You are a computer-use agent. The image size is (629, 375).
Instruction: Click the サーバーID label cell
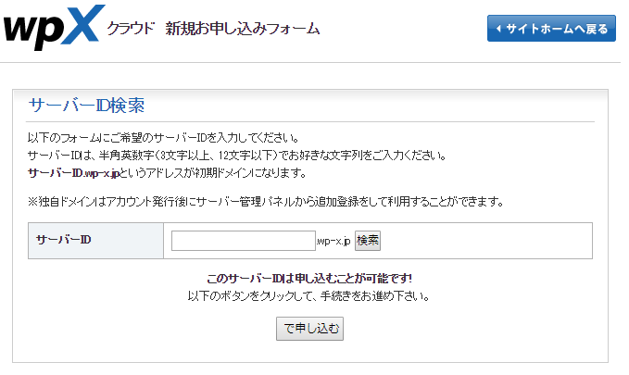[95, 241]
